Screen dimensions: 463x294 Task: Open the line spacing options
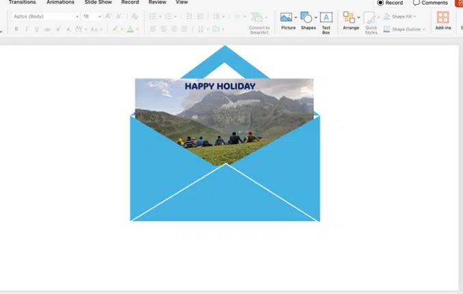[219, 16]
